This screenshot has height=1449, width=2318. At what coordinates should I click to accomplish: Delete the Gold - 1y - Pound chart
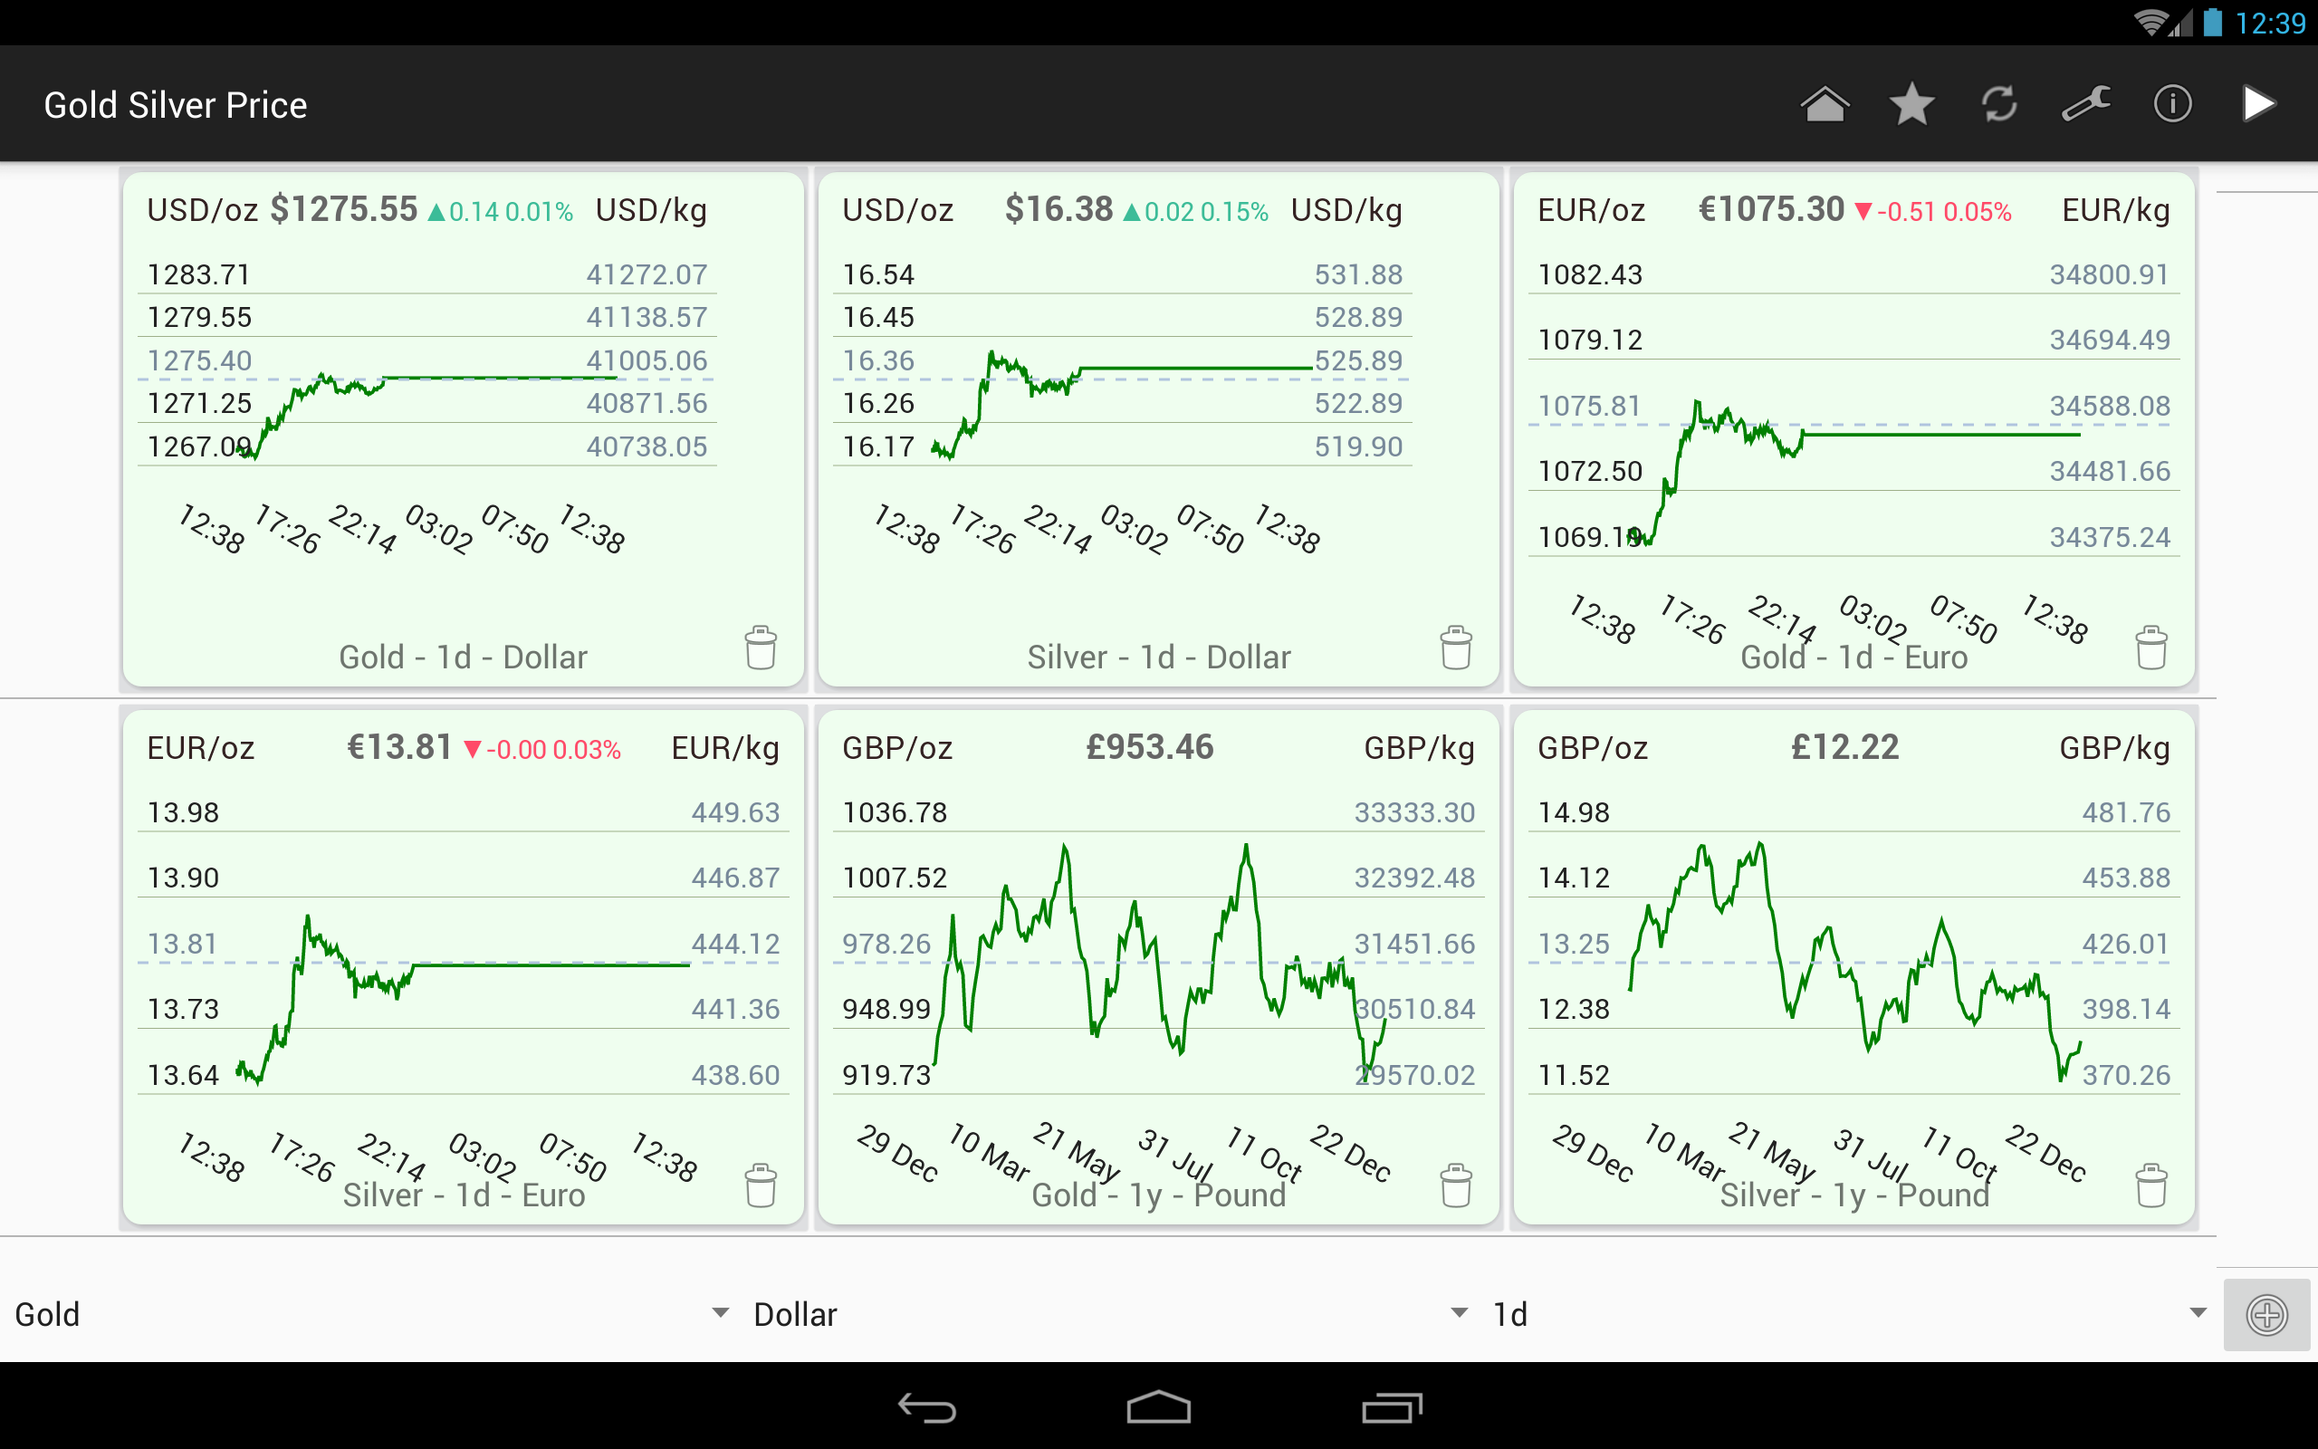pos(1456,1185)
